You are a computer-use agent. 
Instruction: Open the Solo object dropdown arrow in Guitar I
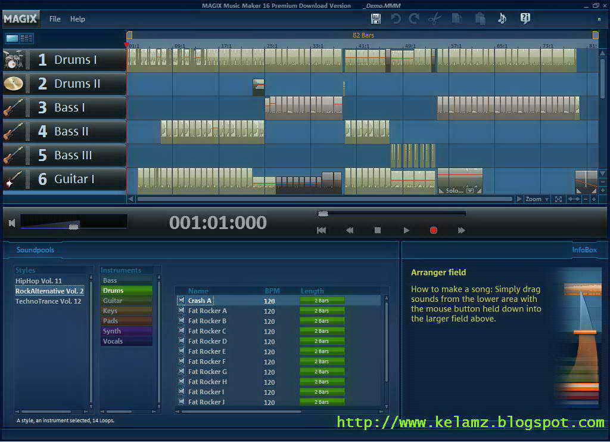(470, 191)
